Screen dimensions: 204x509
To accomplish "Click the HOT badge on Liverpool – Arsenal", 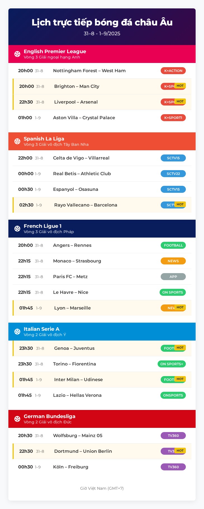I will point(180,102).
